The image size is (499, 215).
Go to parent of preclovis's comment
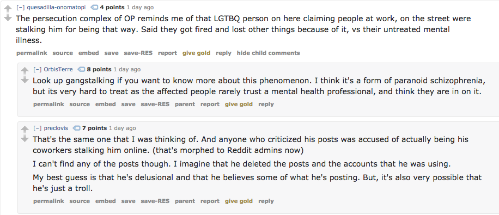[x=185, y=201]
